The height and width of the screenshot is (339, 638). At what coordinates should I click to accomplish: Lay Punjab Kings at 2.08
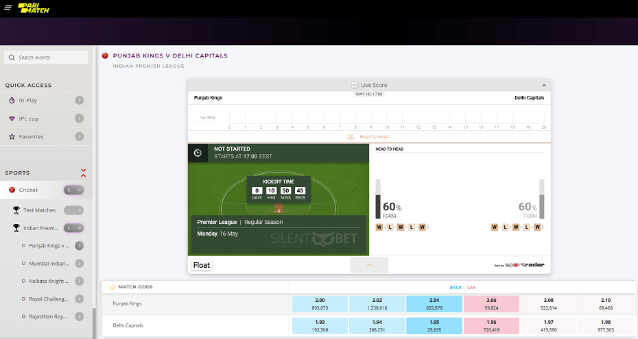(x=549, y=303)
